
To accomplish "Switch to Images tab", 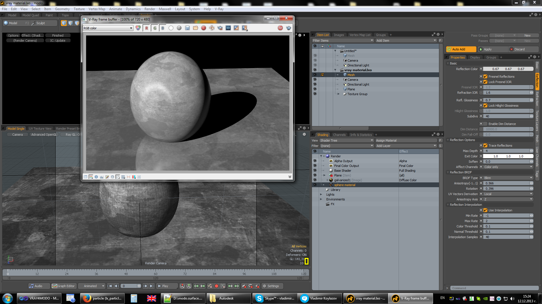I will coord(339,35).
